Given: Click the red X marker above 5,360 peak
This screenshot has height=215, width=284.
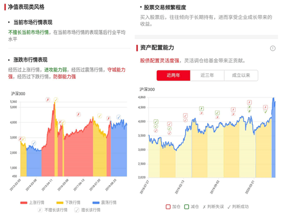Looking at the screenshot, I should 48,100.
